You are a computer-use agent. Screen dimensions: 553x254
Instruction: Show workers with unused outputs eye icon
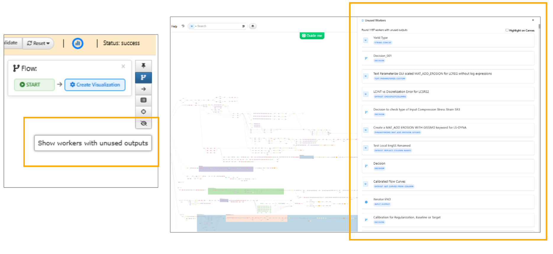tap(143, 123)
